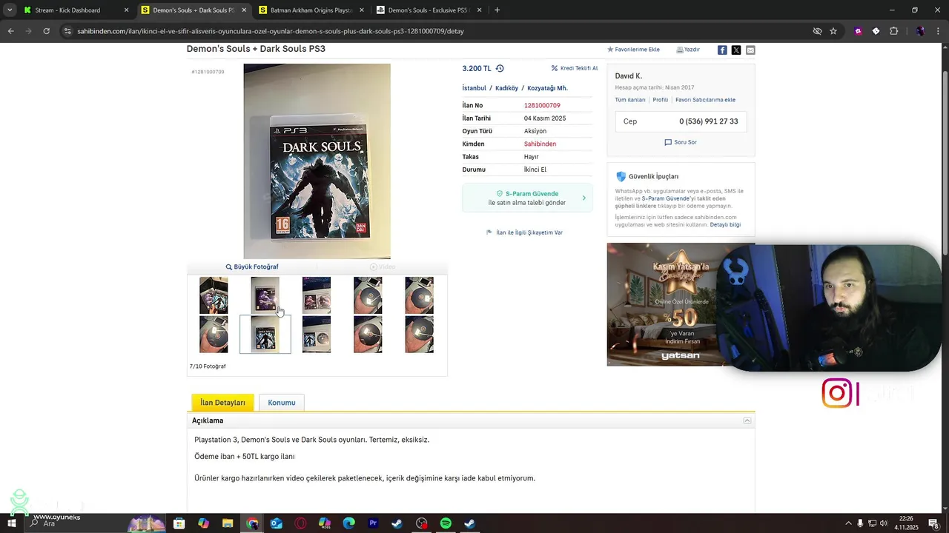This screenshot has width=949, height=533.
Task: Open Windows Start menu
Action: pyautogui.click(x=12, y=523)
